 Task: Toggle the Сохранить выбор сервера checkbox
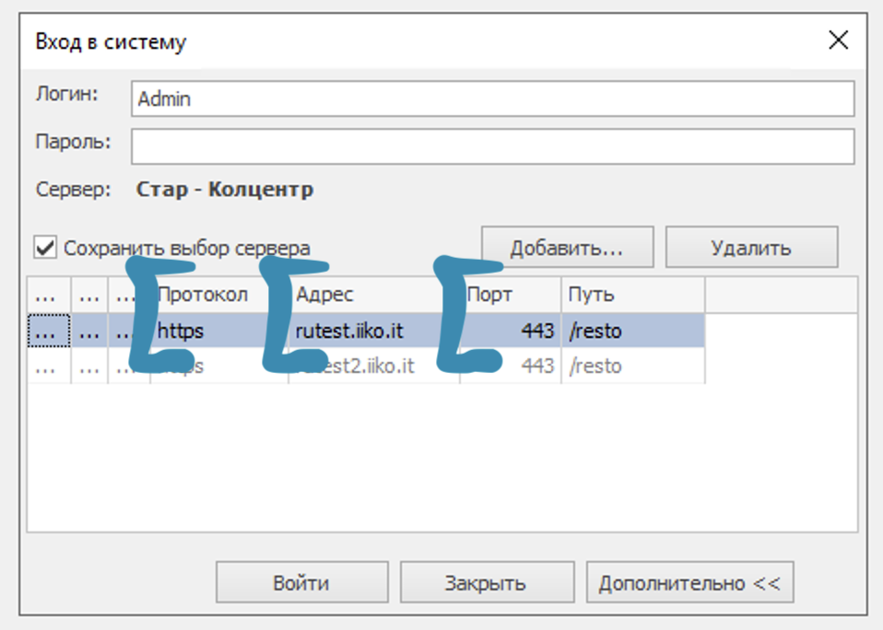(45, 247)
